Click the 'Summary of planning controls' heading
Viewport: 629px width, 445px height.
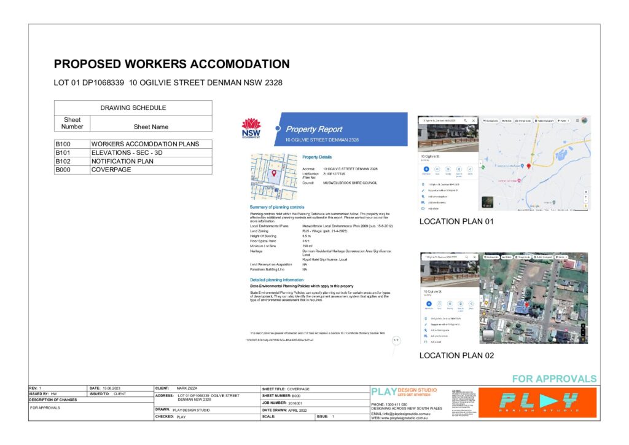(x=277, y=207)
